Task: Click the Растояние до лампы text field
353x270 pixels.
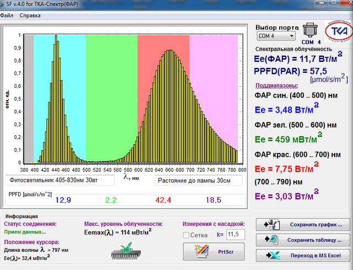Action: coord(198,181)
